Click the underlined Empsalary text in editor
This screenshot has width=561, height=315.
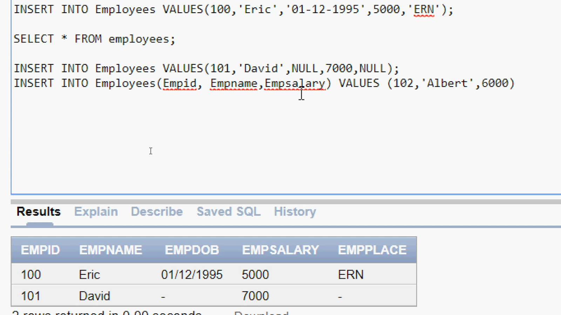click(295, 83)
